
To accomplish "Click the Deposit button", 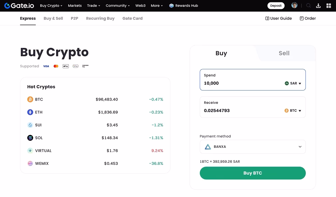I will [276, 6].
